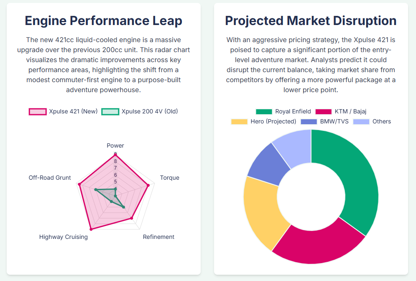Click the Projected Market Disruption heading
The image size is (416, 281).
point(311,20)
